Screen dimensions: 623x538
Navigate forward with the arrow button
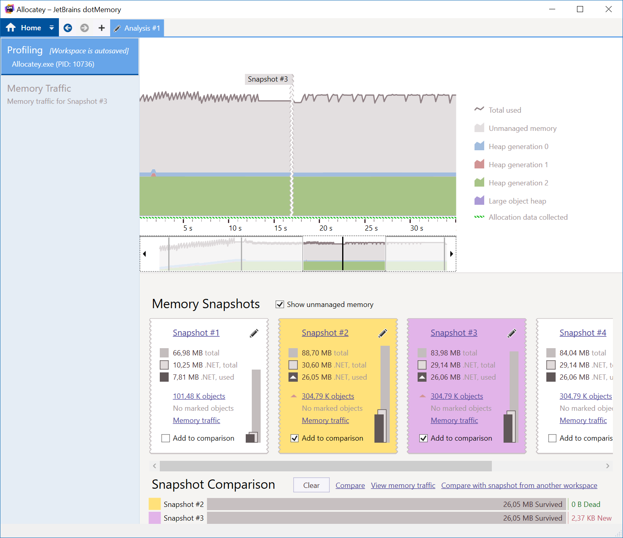(x=84, y=28)
